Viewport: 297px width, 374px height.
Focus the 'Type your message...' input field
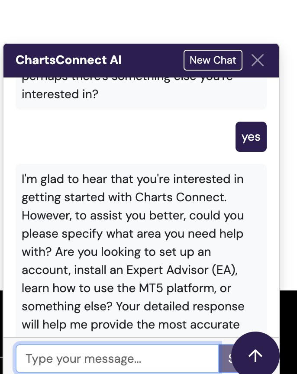pos(117,358)
